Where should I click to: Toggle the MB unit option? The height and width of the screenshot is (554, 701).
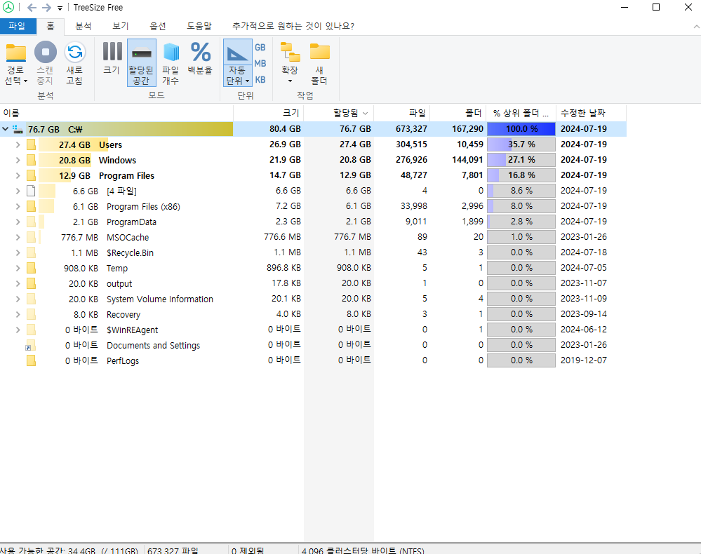260,64
